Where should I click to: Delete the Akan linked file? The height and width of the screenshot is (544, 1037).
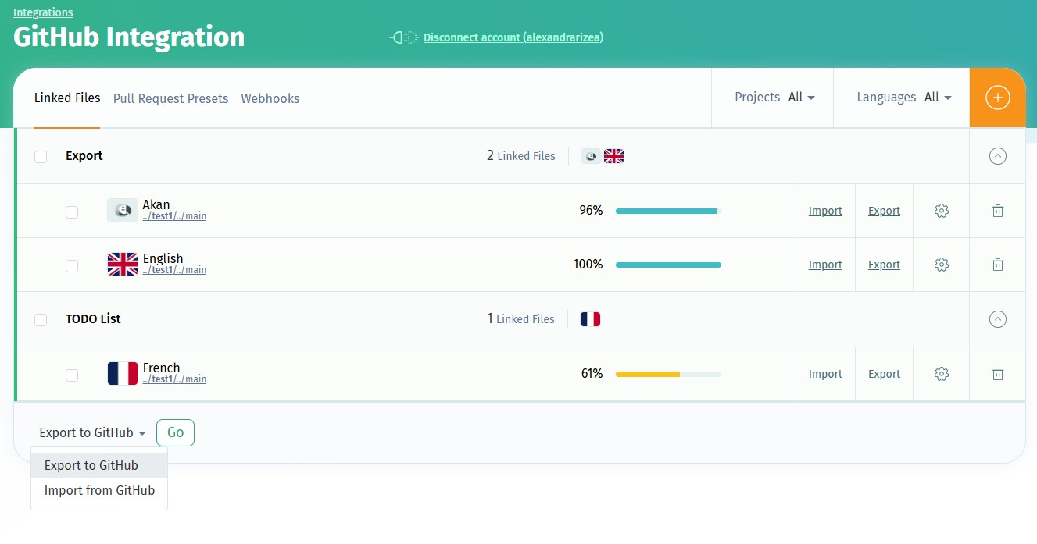click(x=997, y=211)
